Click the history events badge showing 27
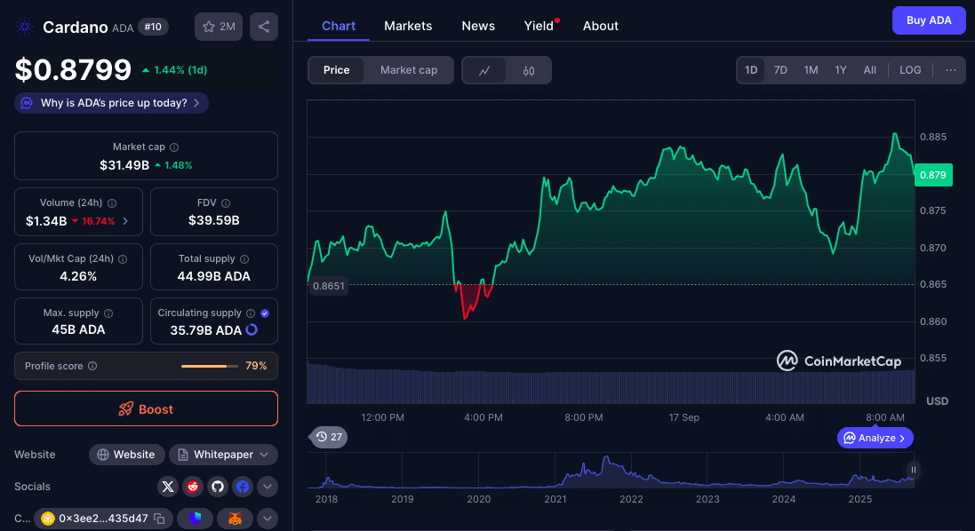Screen dimensions: 975x531 (328, 437)
